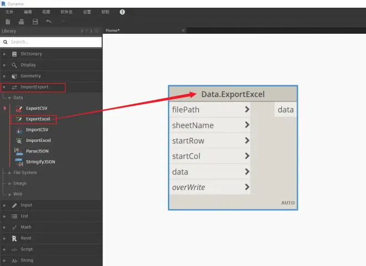Screen dimensions: 366x266
Task: Click the Display magnifier category icon
Action: click(14, 65)
